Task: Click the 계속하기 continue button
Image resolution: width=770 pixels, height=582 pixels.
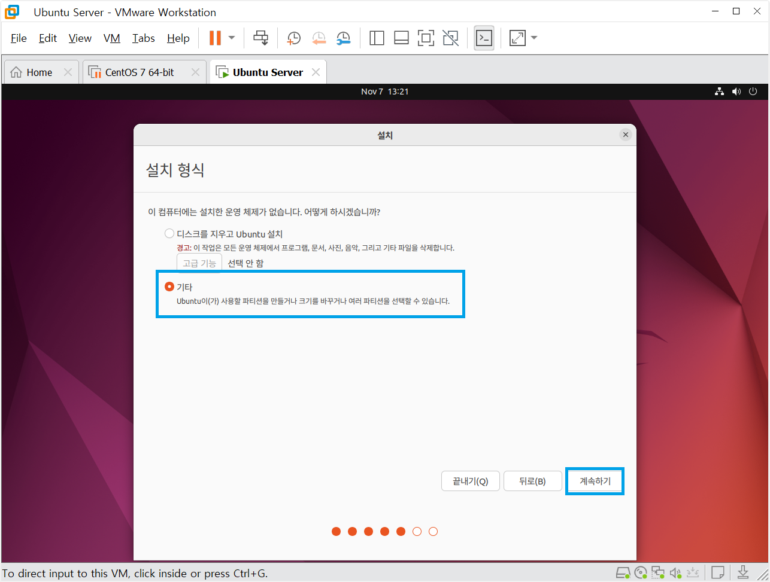Action: click(x=595, y=481)
